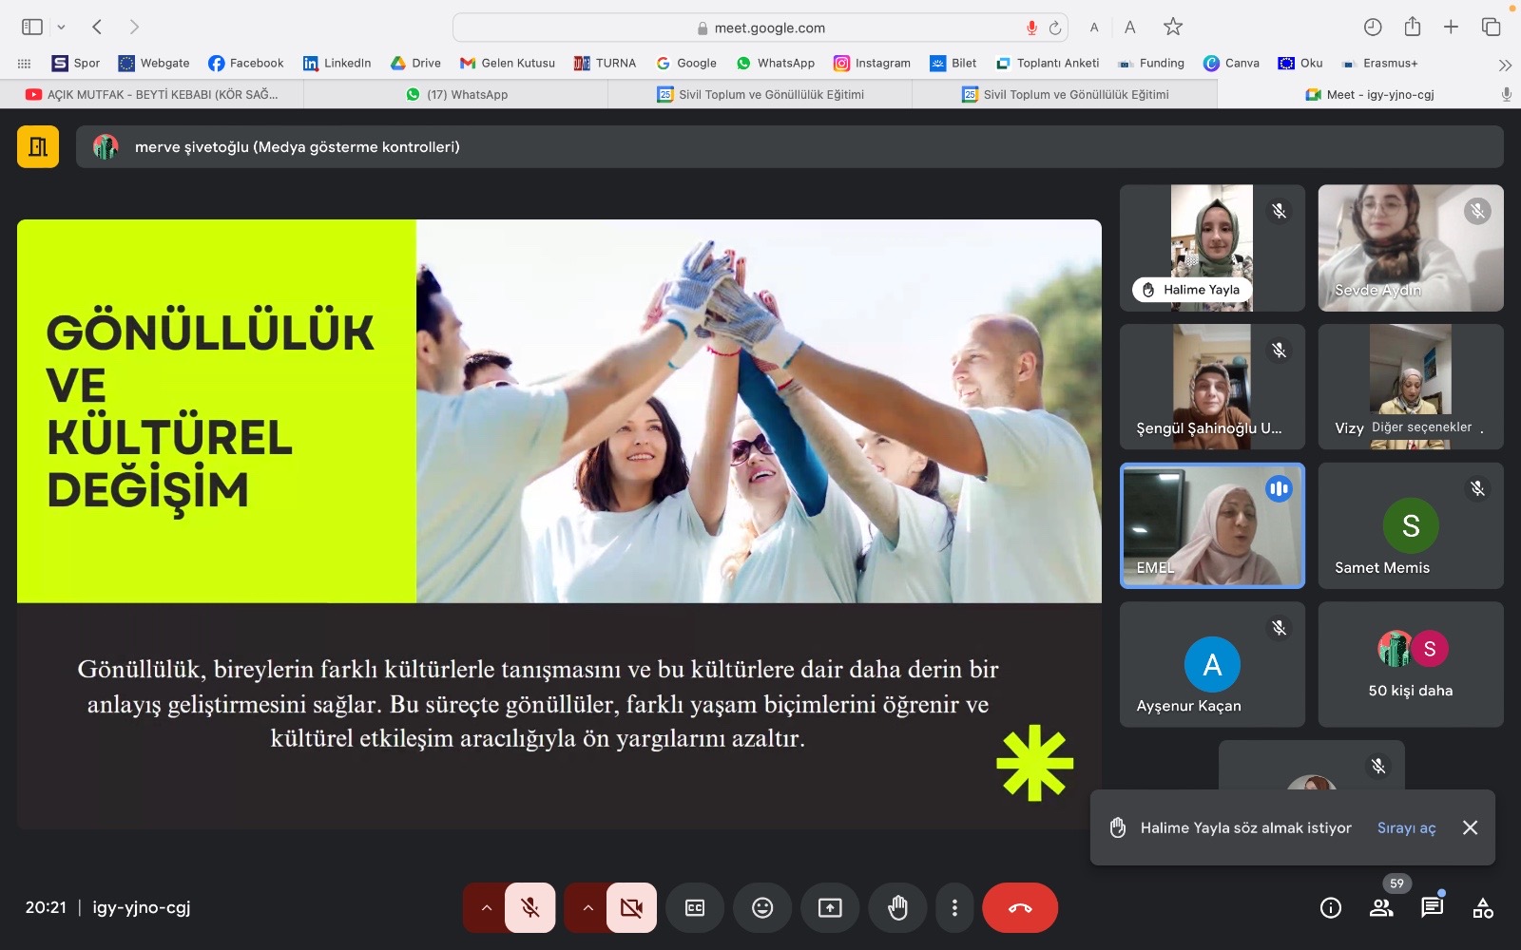The height and width of the screenshot is (950, 1521).
Task: Open the chat messages panel
Action: (1432, 908)
